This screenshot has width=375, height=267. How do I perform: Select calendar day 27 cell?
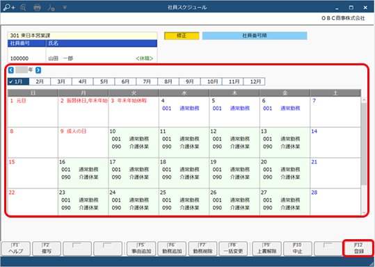(x=285, y=202)
